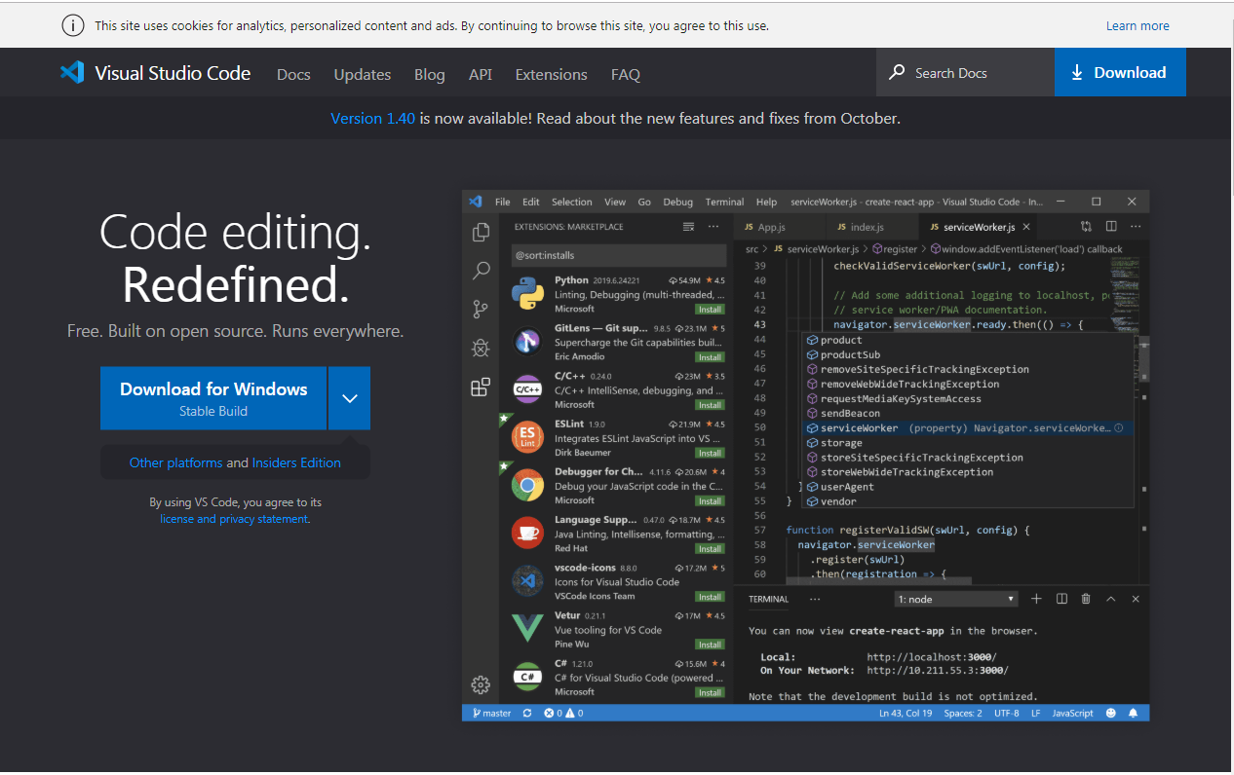Image resolution: width=1234 pixels, height=775 pixels.
Task: Click the Java Language Support coffee icon
Action: point(527,534)
